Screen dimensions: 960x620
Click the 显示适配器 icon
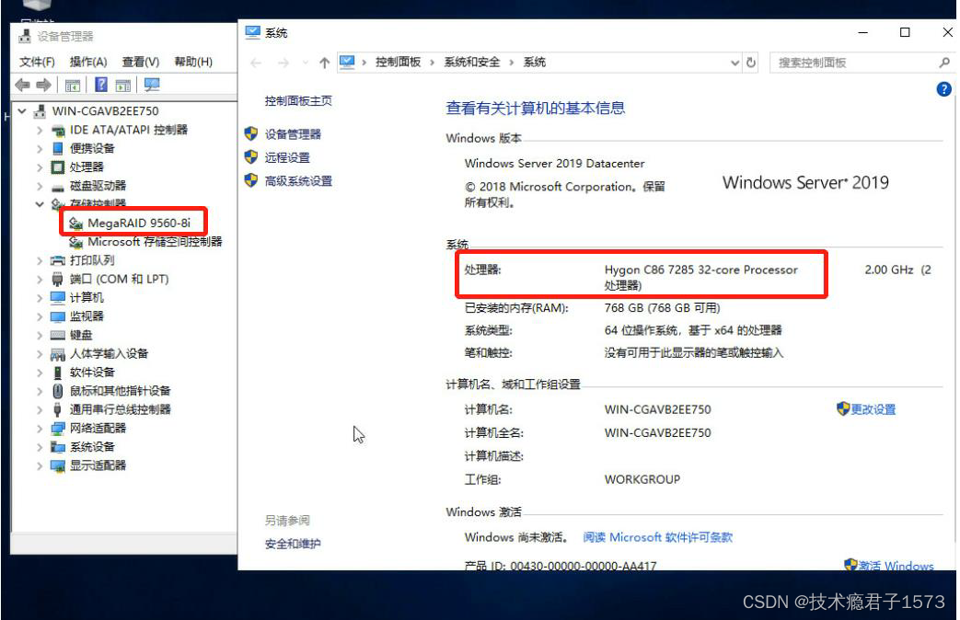pyautogui.click(x=58, y=465)
